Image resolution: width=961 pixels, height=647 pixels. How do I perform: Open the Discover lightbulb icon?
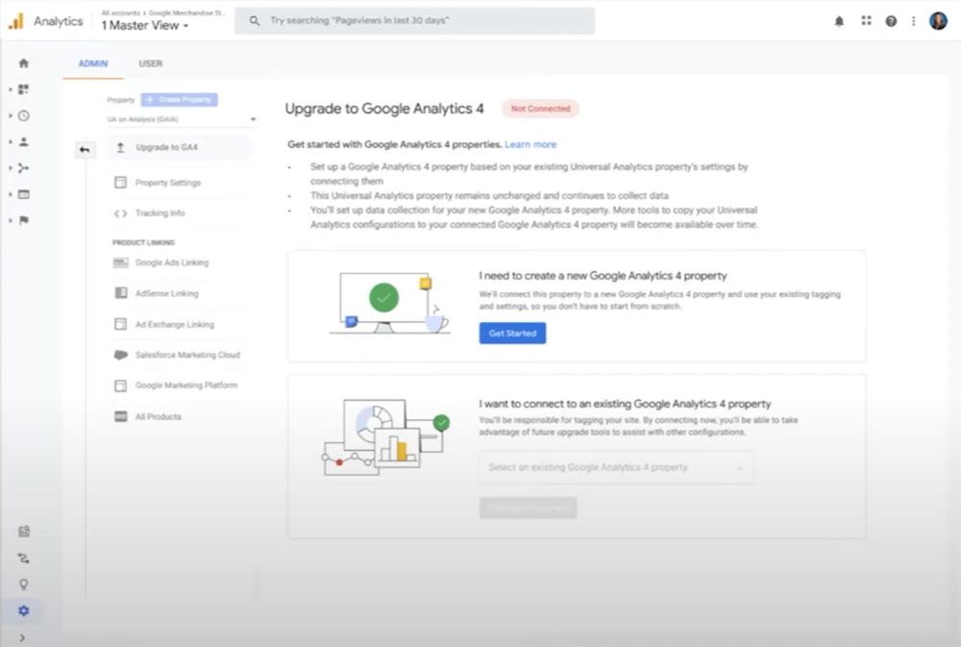click(x=23, y=585)
